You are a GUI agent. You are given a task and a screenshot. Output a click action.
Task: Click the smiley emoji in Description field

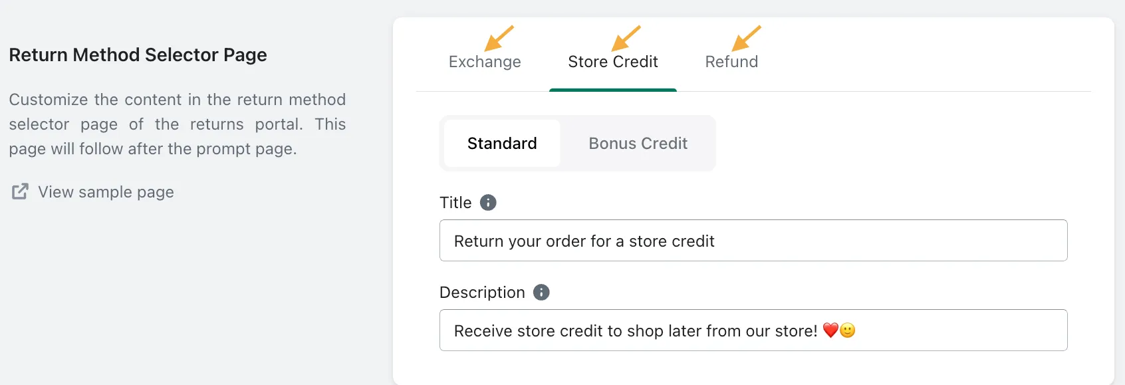pyautogui.click(x=847, y=330)
